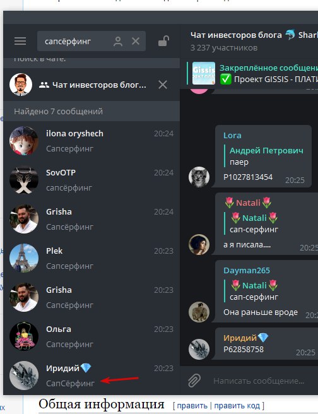Click the сапсёрфинг search field
318x414 pixels.
(75, 41)
